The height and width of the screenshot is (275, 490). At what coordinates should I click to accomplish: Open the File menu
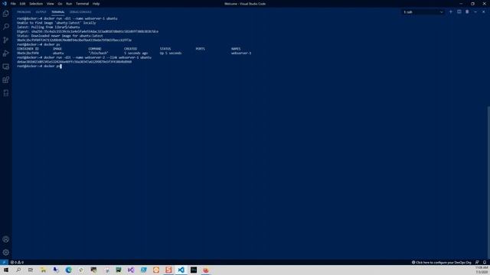[x=13, y=4]
